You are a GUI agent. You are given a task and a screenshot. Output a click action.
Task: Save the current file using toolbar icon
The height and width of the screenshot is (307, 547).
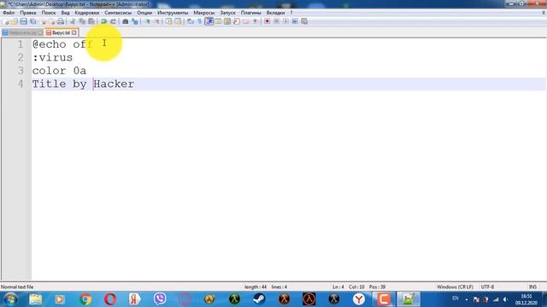(23, 21)
